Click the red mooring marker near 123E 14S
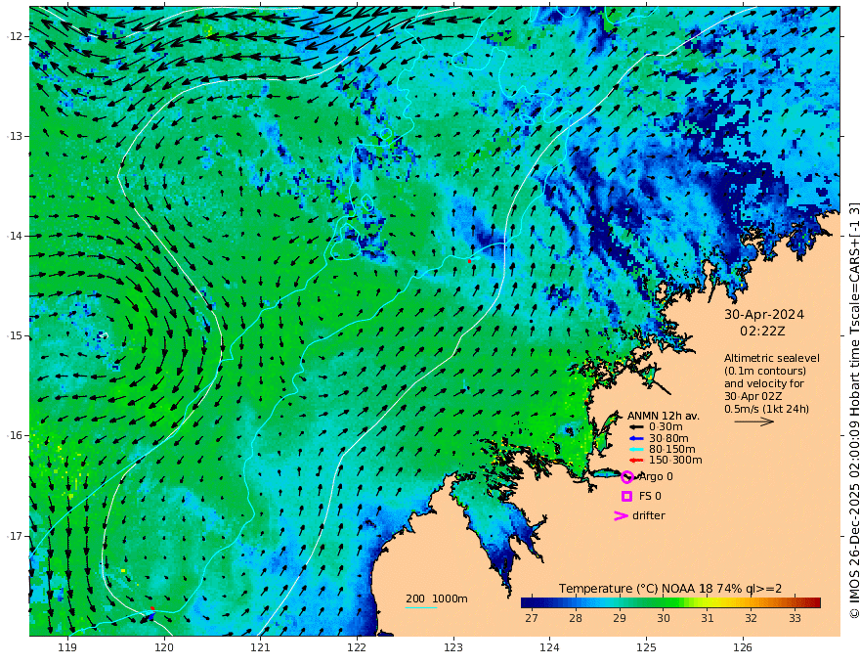Image resolution: width=860 pixels, height=665 pixels. (x=469, y=261)
